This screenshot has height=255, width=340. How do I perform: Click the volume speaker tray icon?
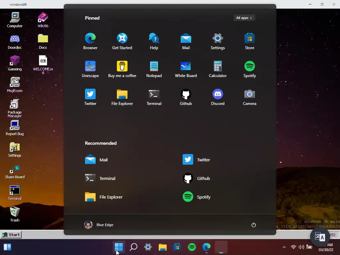301,247
